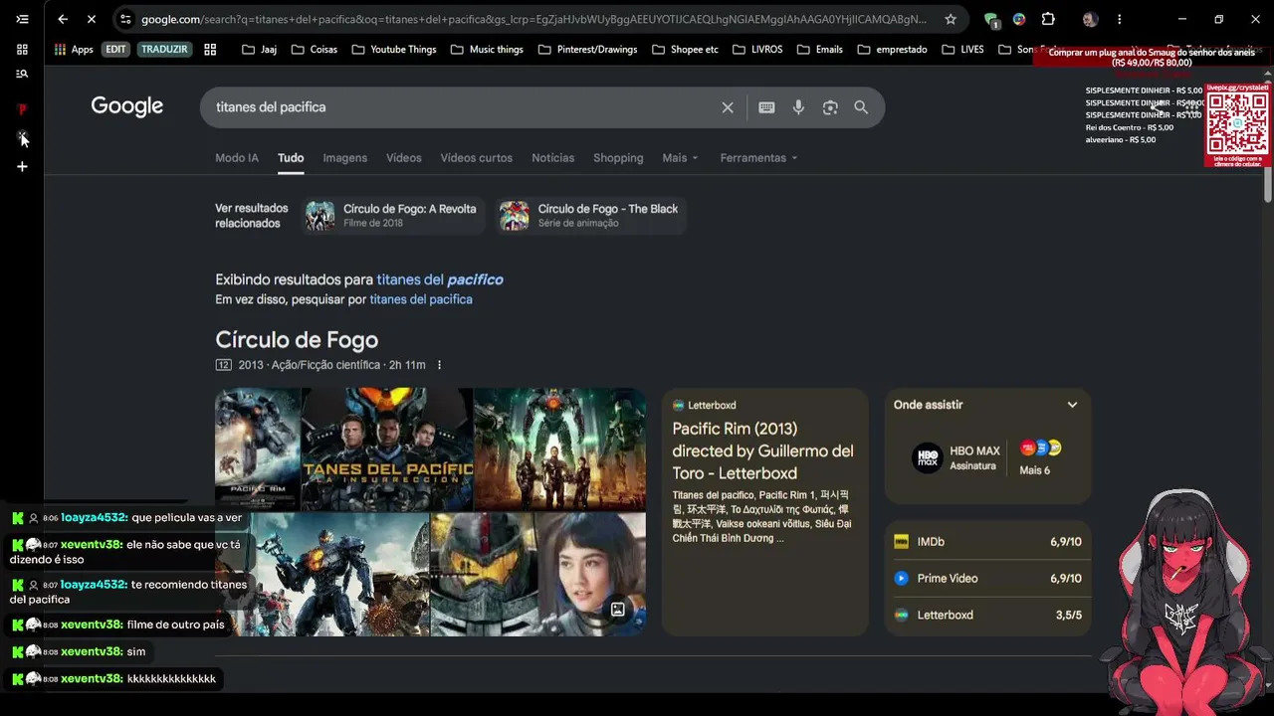This screenshot has width=1274, height=716.
Task: Open the browser profile avatar
Action: click(1090, 19)
